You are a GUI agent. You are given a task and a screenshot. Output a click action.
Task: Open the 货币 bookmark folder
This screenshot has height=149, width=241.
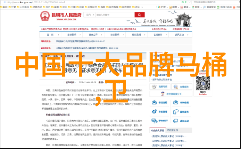[47, 7]
